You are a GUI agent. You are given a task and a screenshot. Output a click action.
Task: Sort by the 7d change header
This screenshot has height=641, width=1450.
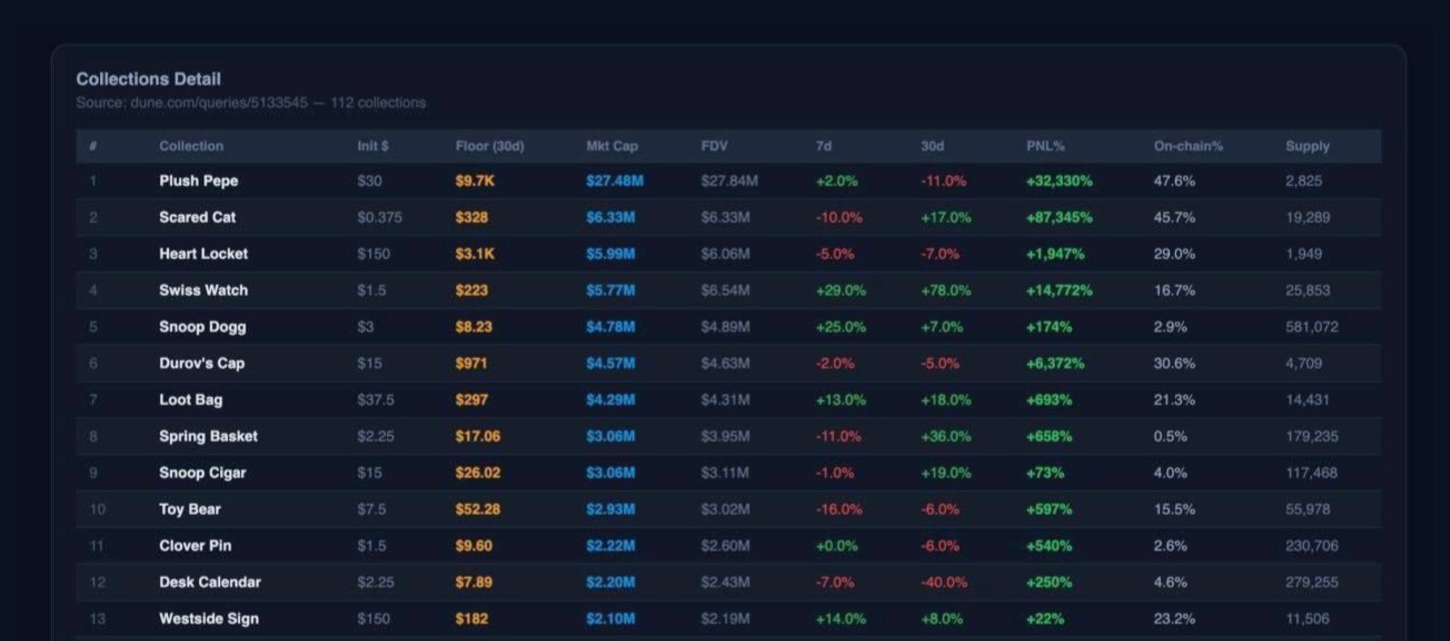tap(824, 146)
